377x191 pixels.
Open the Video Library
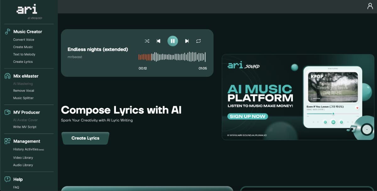click(23, 158)
